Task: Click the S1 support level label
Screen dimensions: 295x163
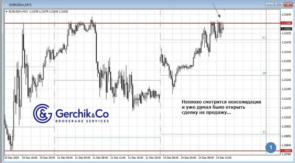Action: (264, 132)
